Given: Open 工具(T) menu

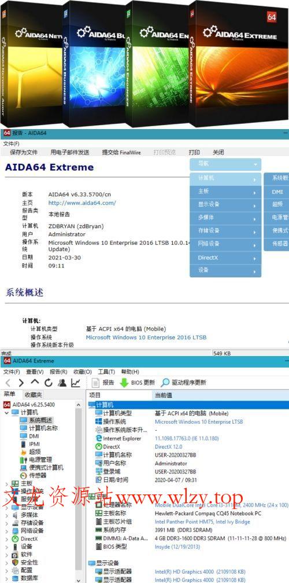Looking at the screenshot, I should (x=106, y=372).
